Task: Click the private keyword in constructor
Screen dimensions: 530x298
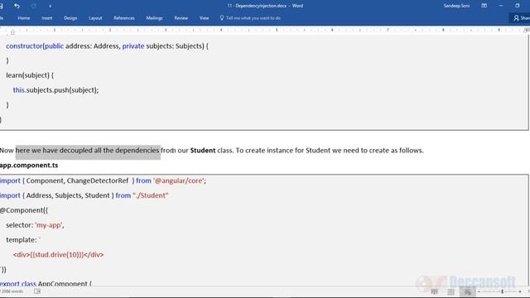Action: point(133,46)
